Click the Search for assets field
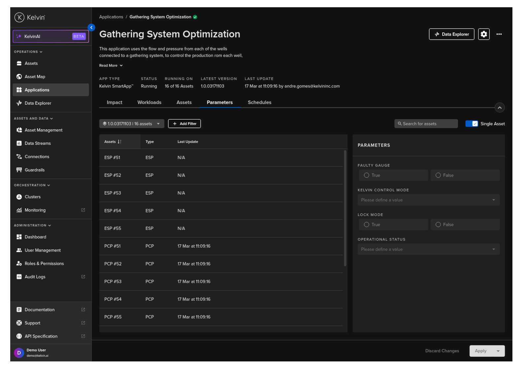The width and height of the screenshot is (523, 369). coord(426,124)
